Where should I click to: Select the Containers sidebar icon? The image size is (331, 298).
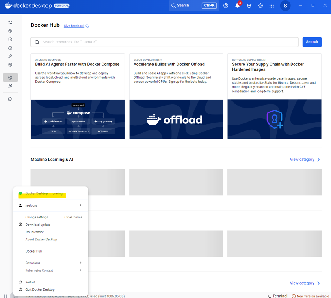tap(10, 31)
